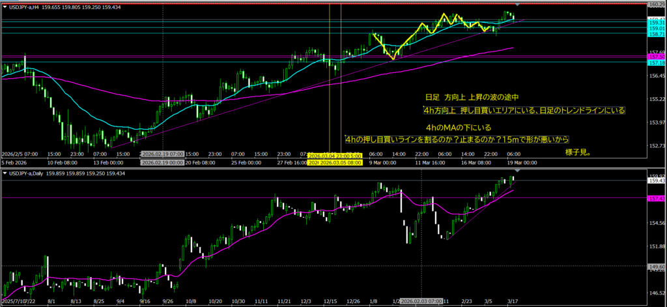667x307 pixels.
Task: Select the boxed label starting '4hの押し目買いラインを割るのか'
Action: (457, 139)
